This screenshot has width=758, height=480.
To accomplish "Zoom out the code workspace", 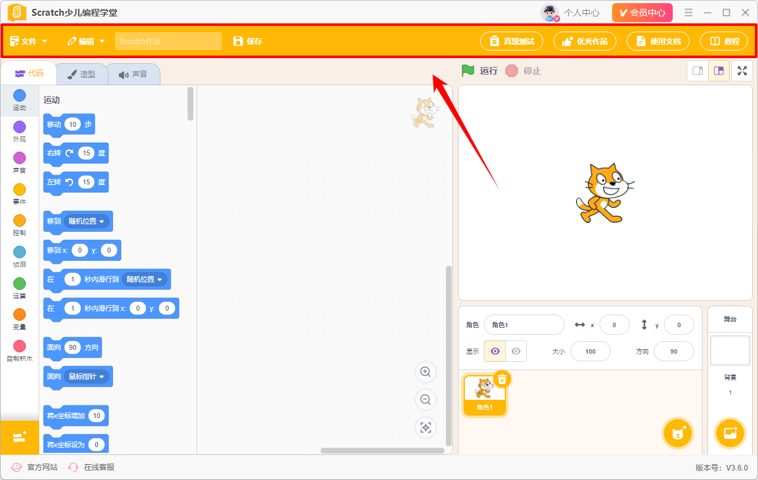I will 426,400.
